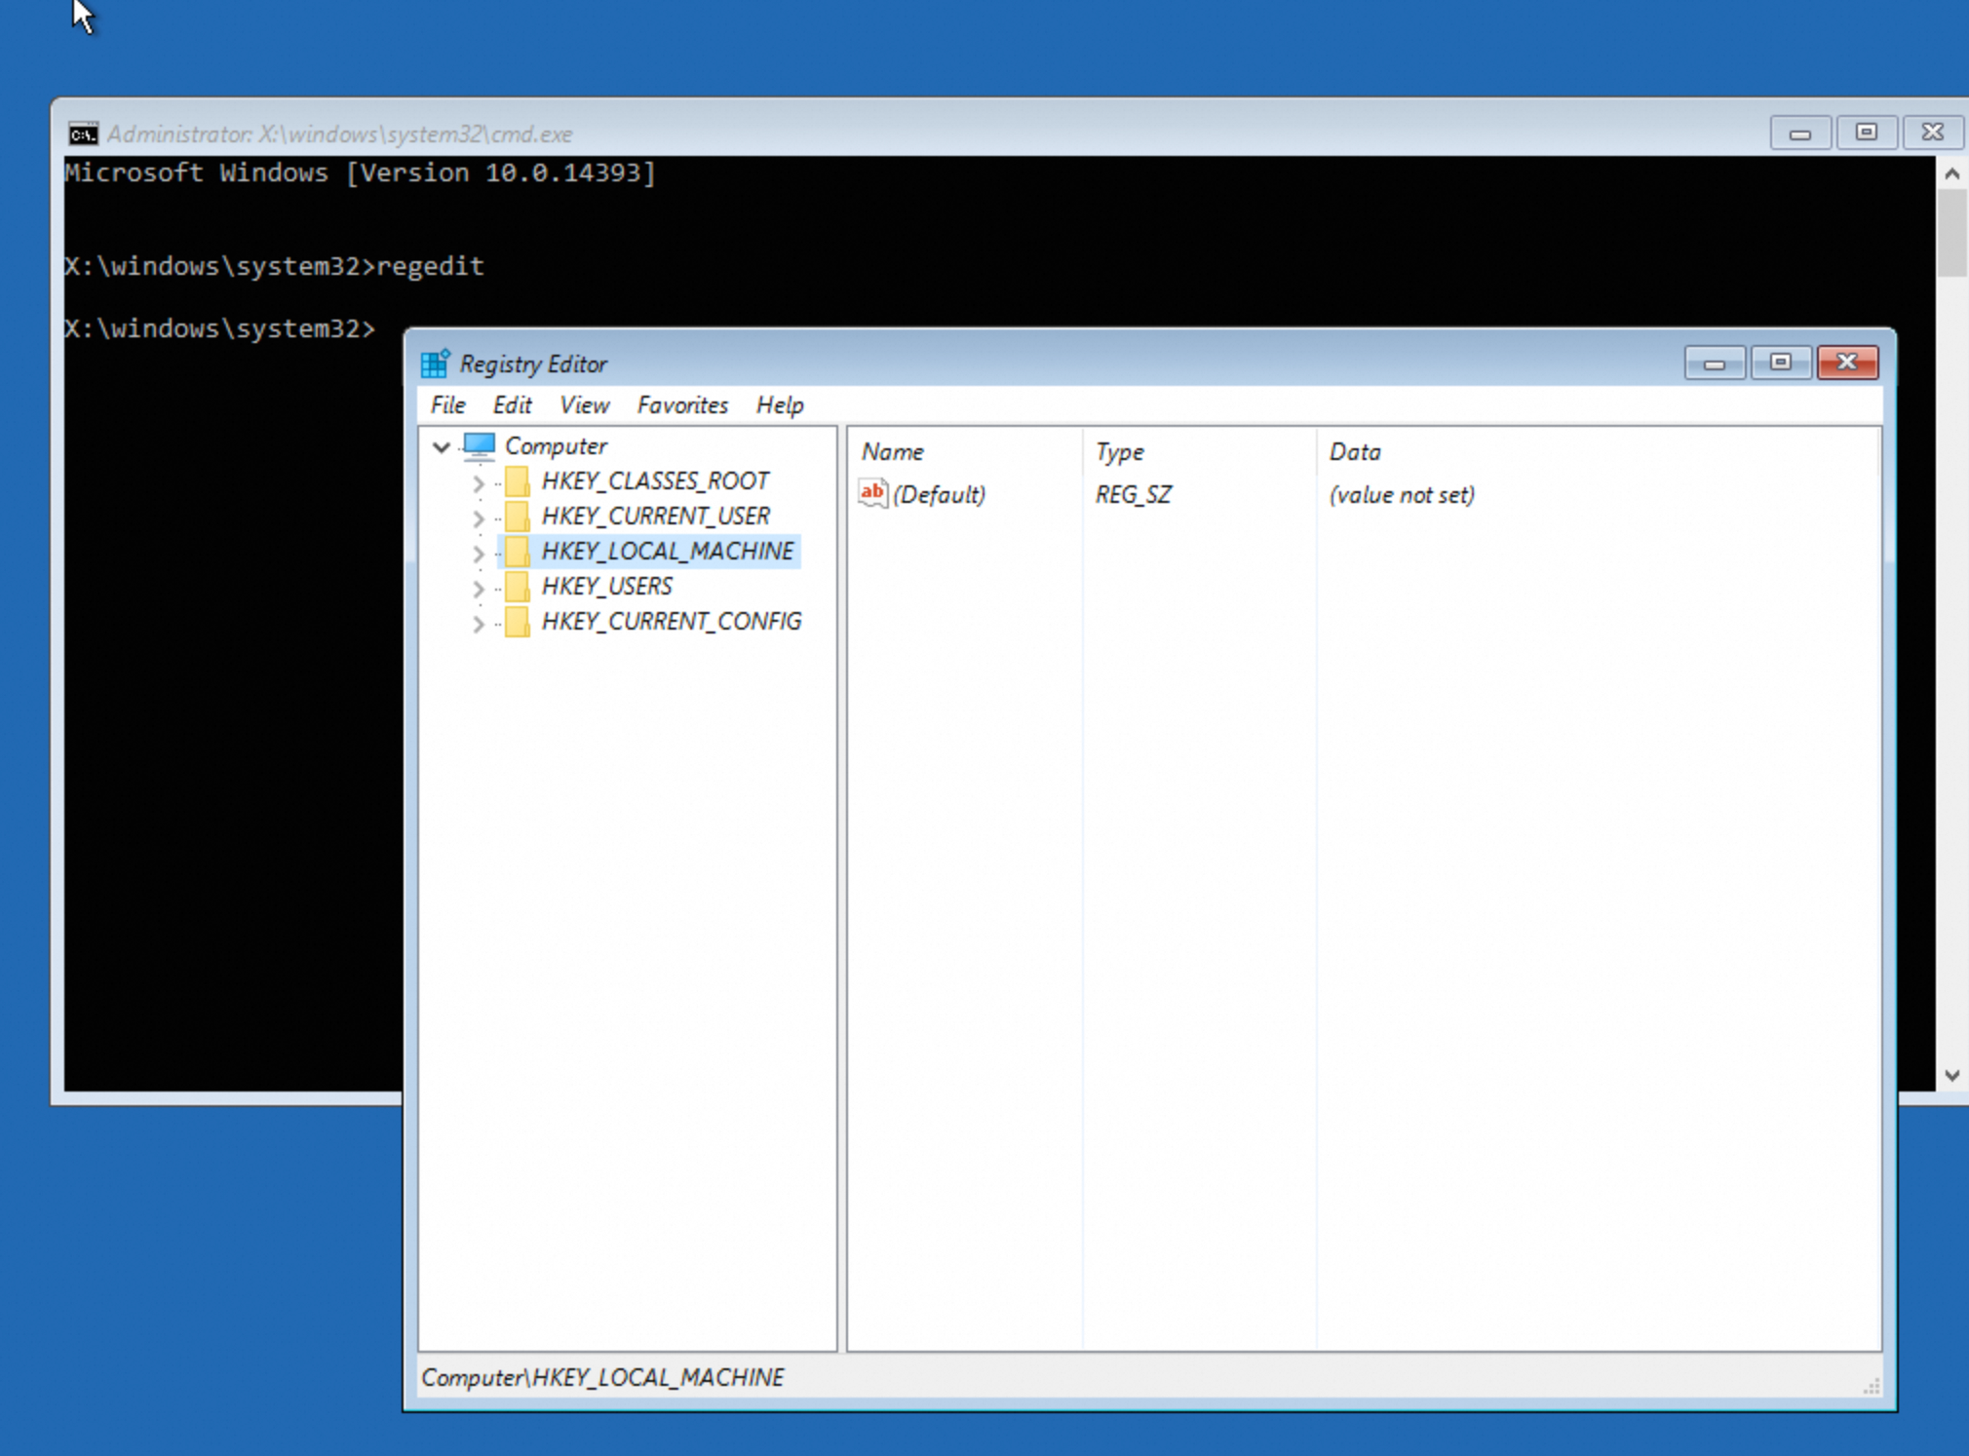Click the HKEY_CURRENT_USER folder icon
The image size is (1969, 1456).
pos(518,517)
